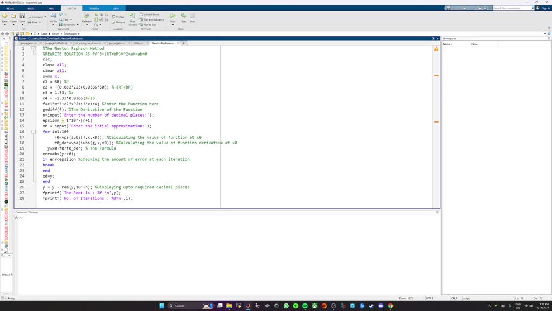Click the Name column header in Workspace
The image size is (552, 311).
pos(447,44)
